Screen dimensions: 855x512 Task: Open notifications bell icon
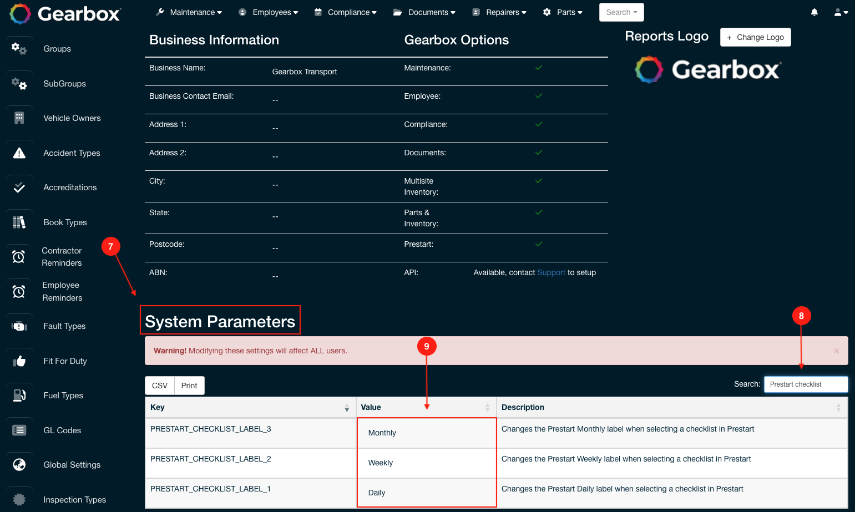click(814, 12)
